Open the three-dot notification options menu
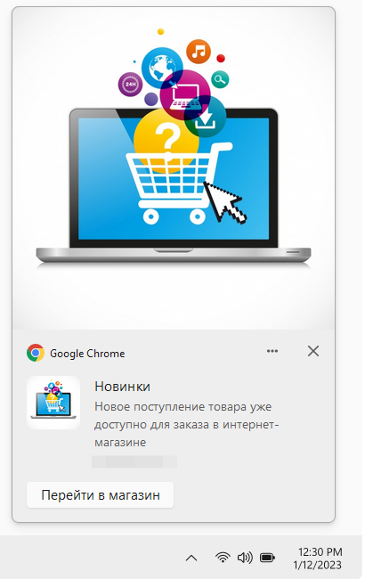This screenshot has width=365, height=579. [272, 351]
